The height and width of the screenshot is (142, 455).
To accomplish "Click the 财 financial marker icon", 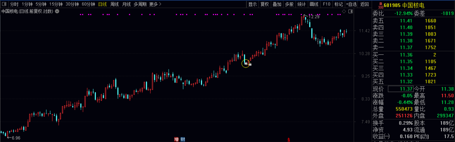I will [183, 139].
